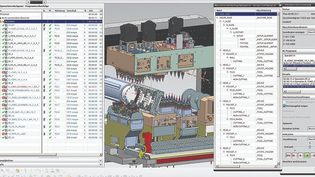The height and width of the screenshot is (177, 315).
Task: Open the Visualisierung dropdown
Action: click(x=311, y=139)
